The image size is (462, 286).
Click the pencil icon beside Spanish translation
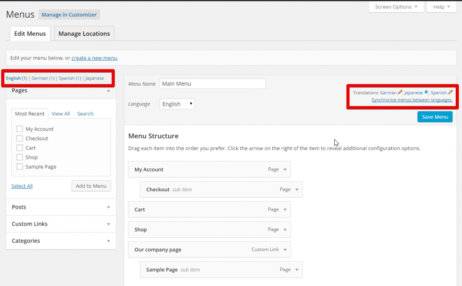point(449,92)
